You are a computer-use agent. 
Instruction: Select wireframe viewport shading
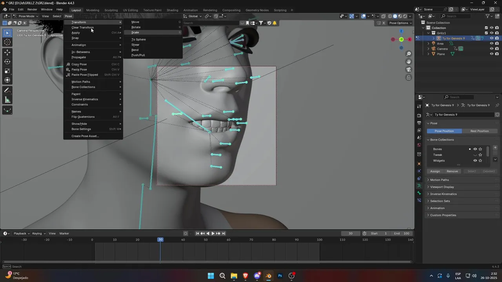click(390, 16)
